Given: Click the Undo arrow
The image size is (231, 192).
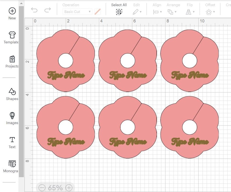Looking at the screenshot, I should (x=34, y=10).
